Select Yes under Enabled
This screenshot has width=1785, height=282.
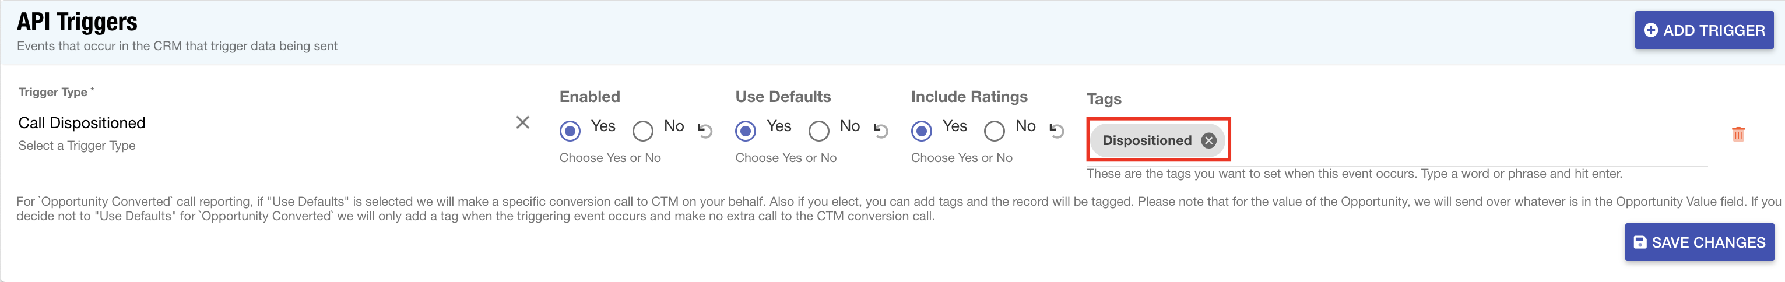click(570, 131)
